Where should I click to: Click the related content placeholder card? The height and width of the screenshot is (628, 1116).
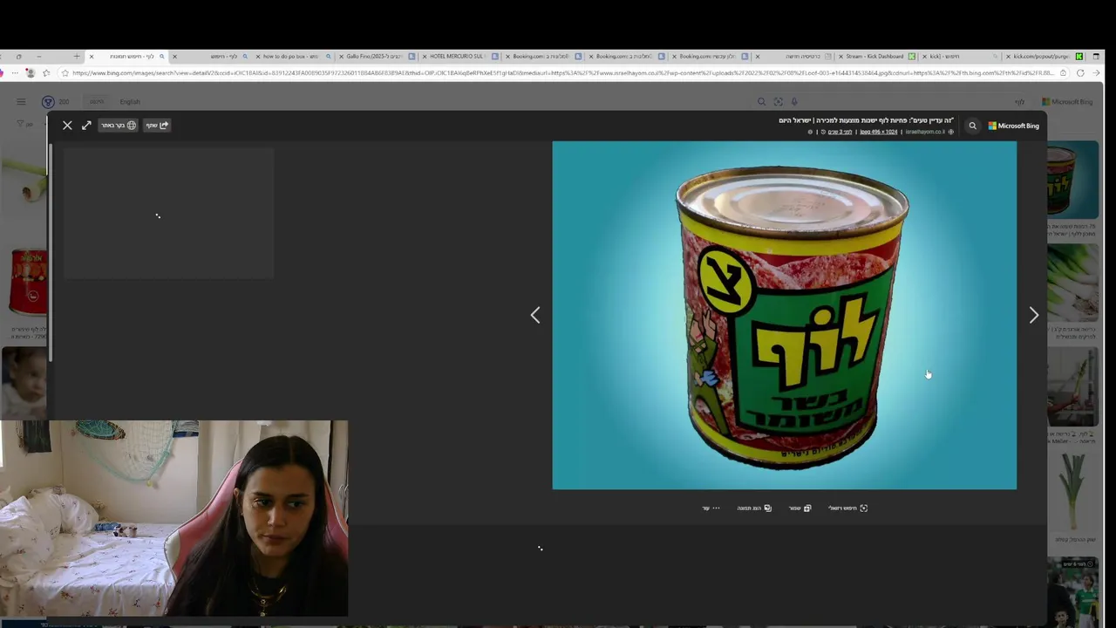pyautogui.click(x=168, y=213)
